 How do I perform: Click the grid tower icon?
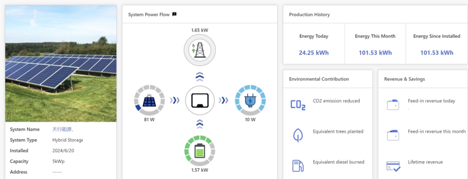coord(200,50)
